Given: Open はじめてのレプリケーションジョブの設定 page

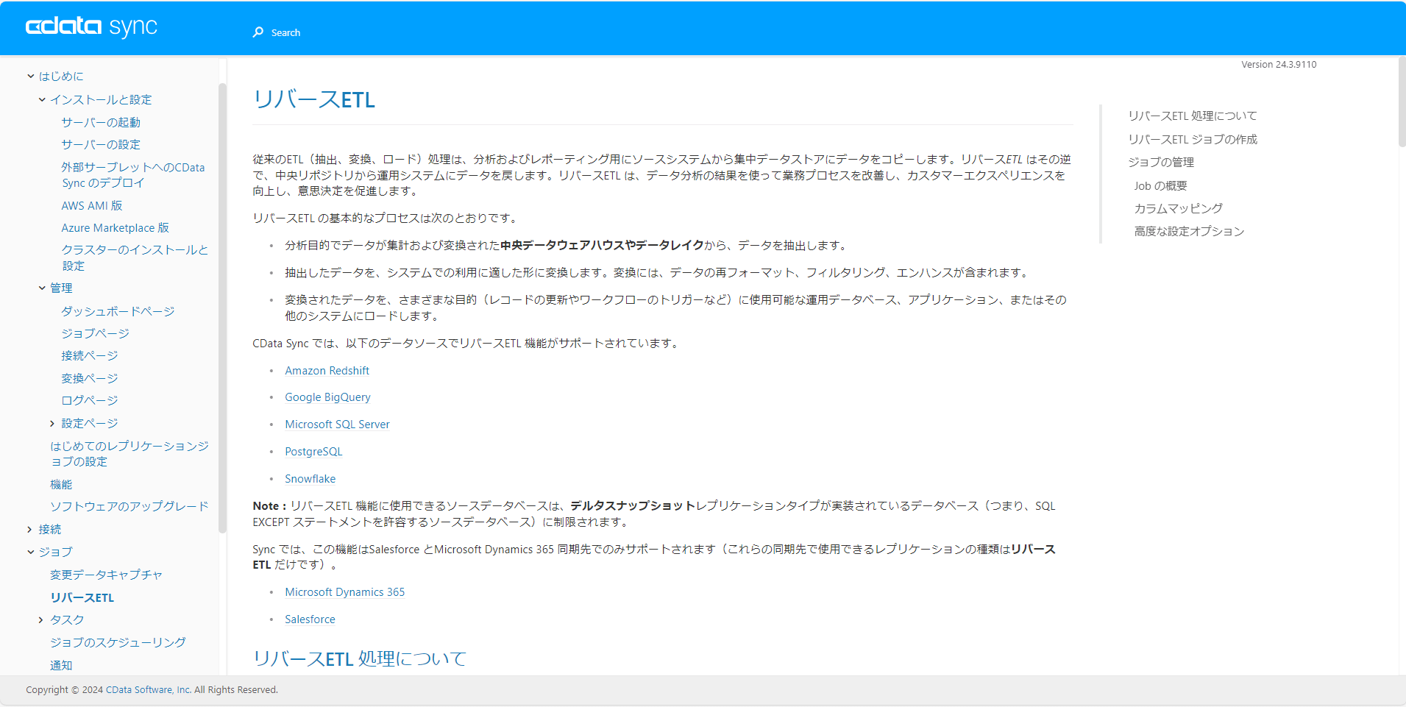Looking at the screenshot, I should [129, 454].
